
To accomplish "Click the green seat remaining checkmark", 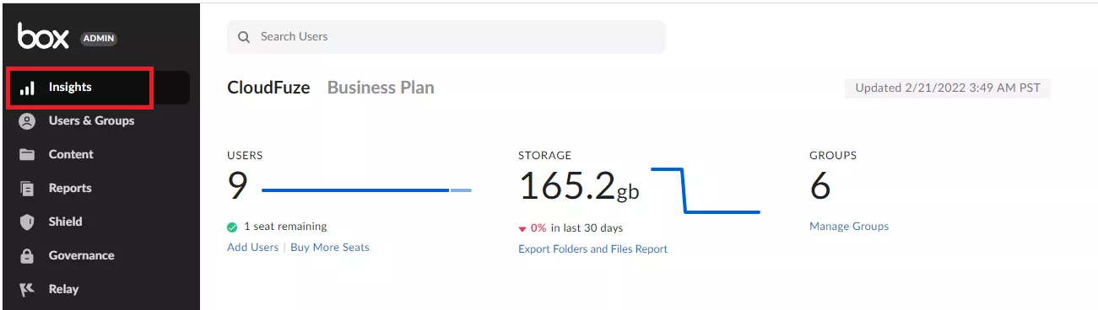I will pos(232,227).
